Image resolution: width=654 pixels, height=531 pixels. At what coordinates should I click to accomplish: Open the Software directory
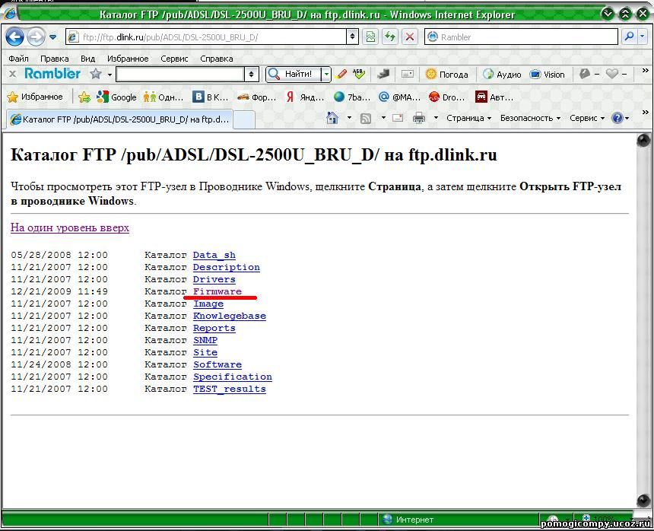(x=217, y=364)
